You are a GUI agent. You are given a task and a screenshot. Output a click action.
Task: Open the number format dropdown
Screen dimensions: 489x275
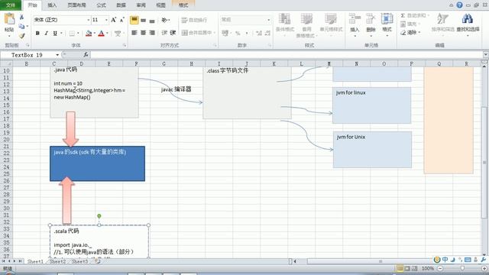pyautogui.click(x=268, y=20)
